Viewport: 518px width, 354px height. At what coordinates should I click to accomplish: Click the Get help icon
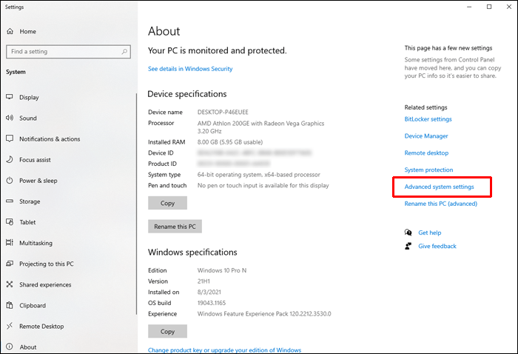tap(408, 233)
